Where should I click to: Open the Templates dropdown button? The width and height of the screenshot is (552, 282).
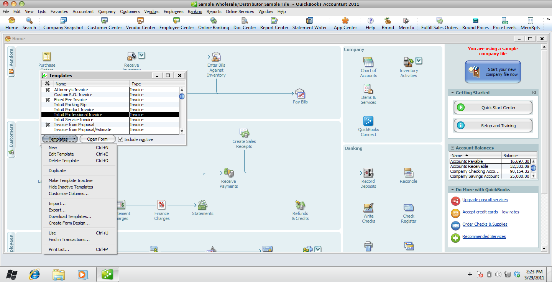tap(59, 139)
